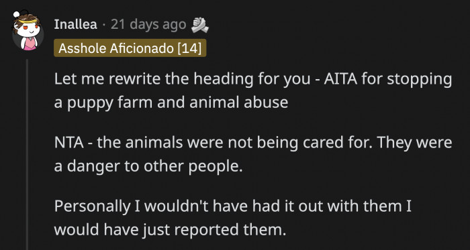Image resolution: width=470 pixels, height=250 pixels.
Task: Click the line "a puppy farm and animal abuse"
Action: 171,103
